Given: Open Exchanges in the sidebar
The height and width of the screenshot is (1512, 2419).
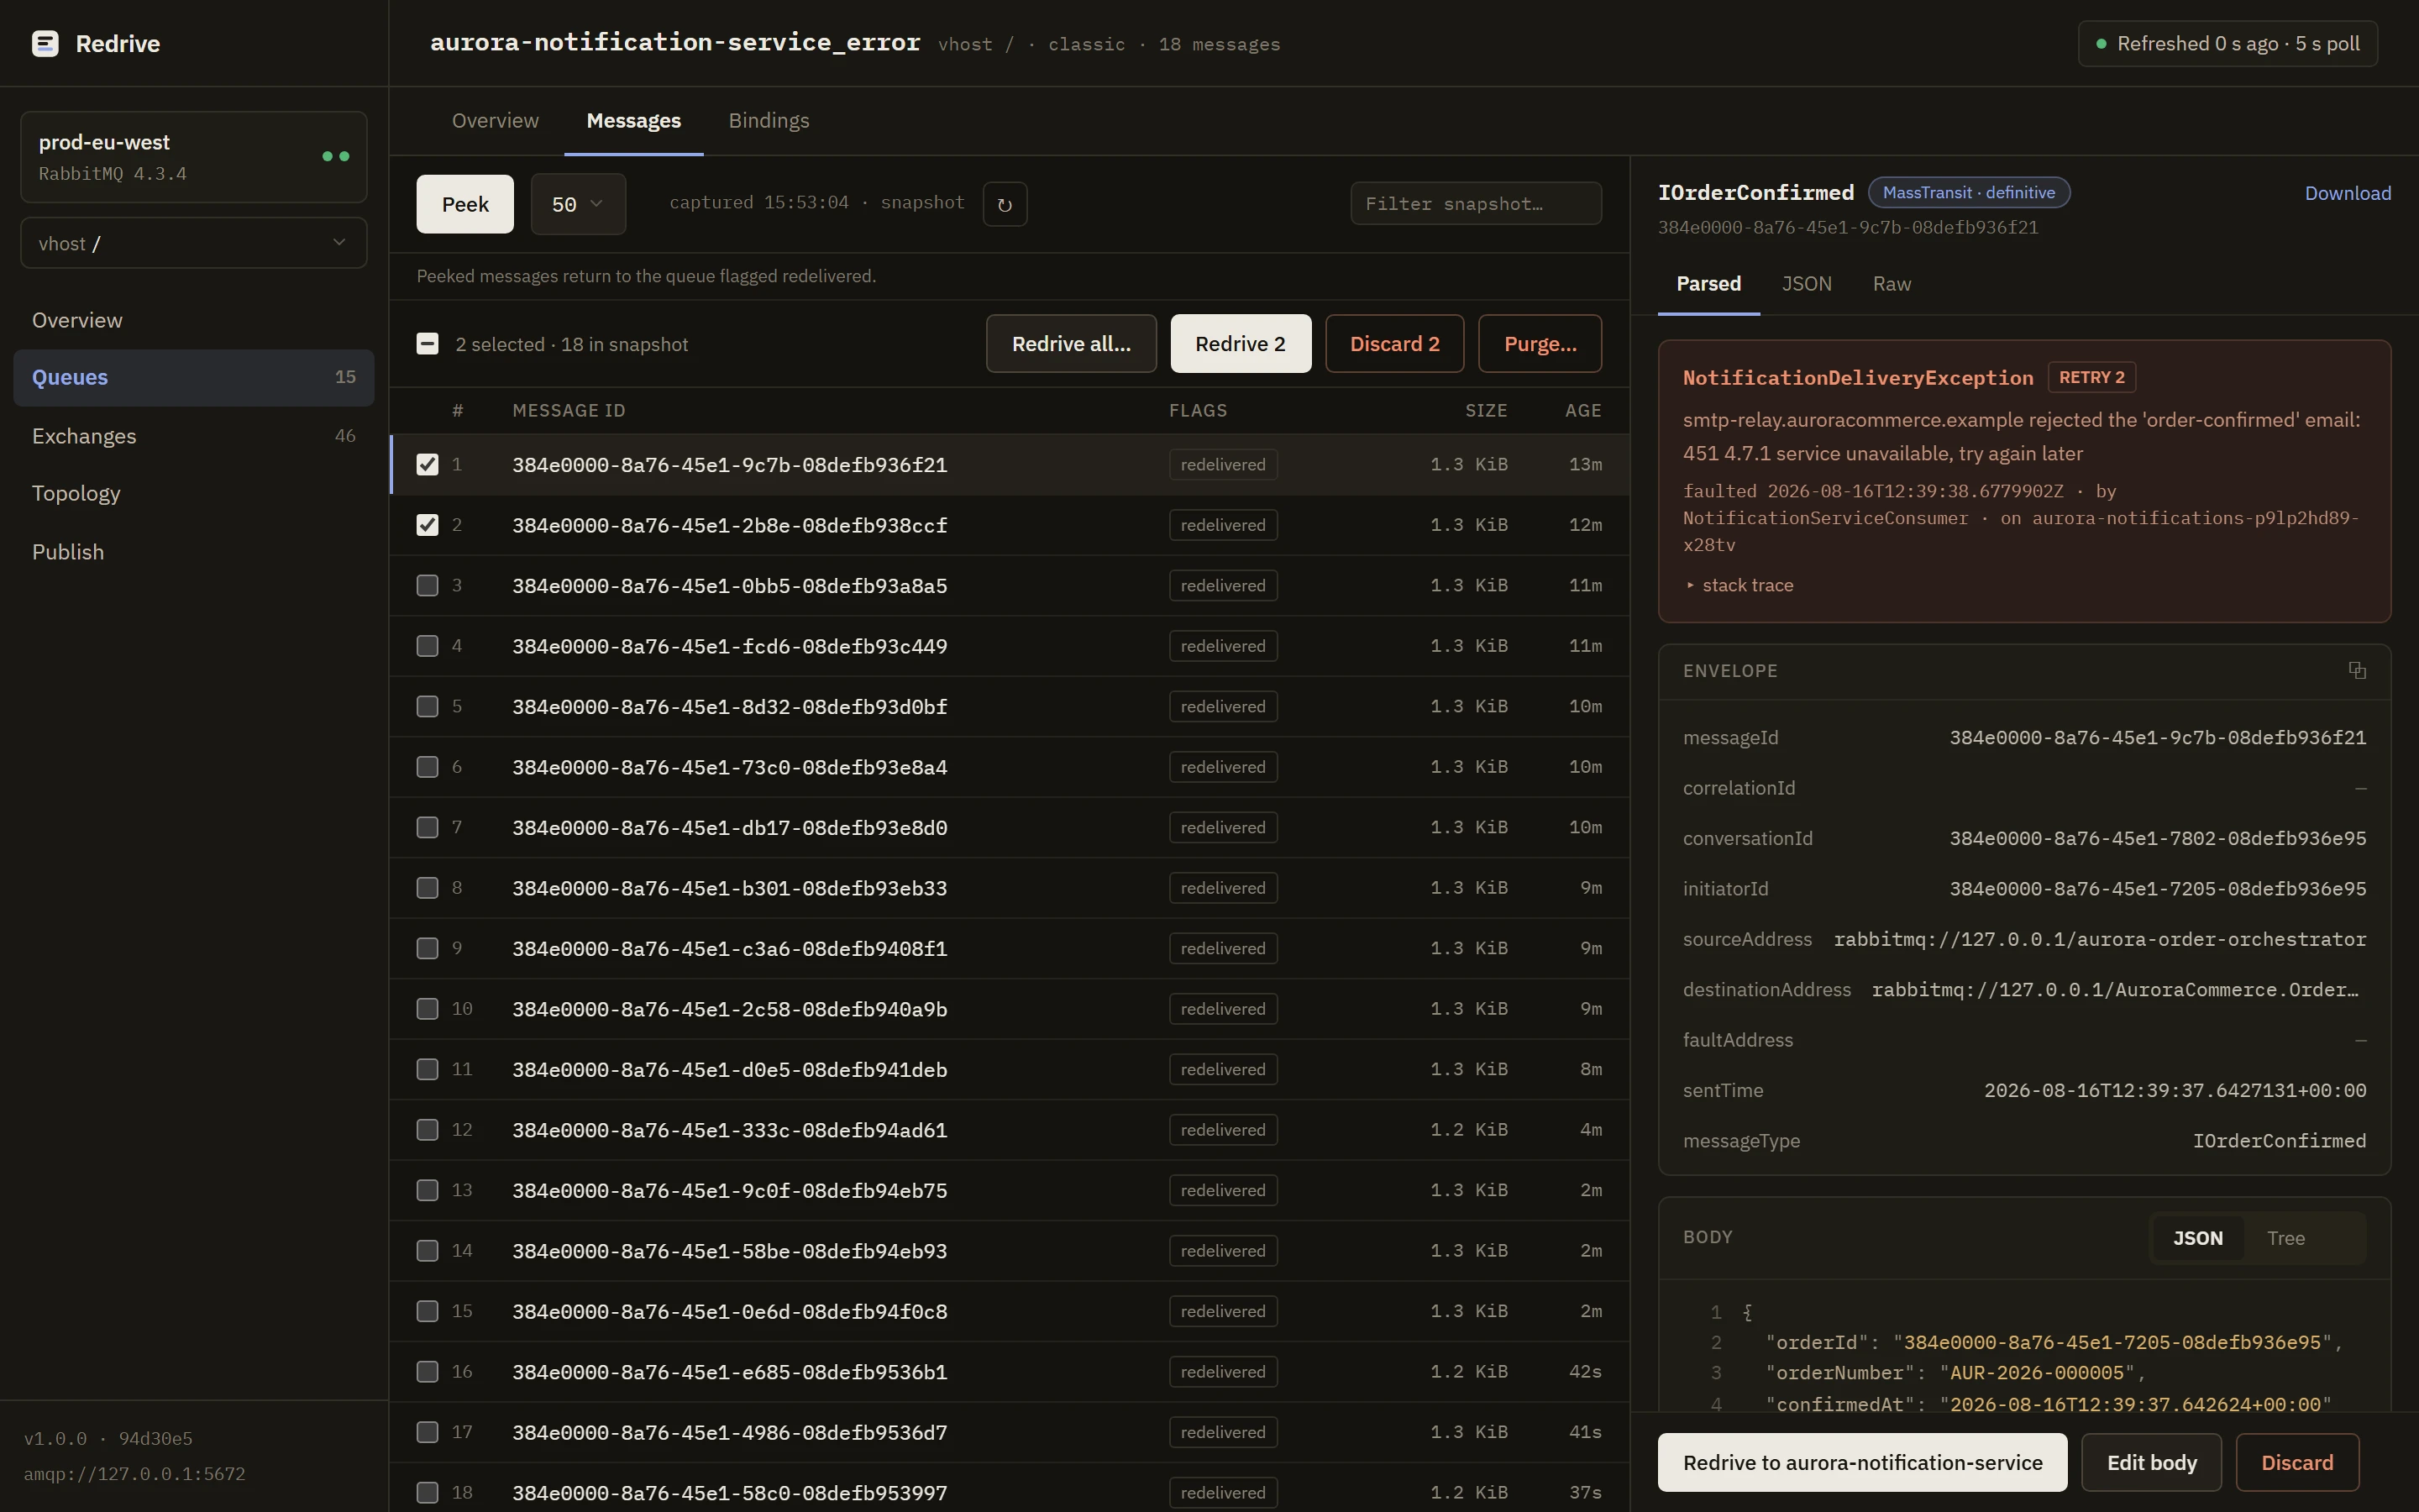Looking at the screenshot, I should click(194, 436).
